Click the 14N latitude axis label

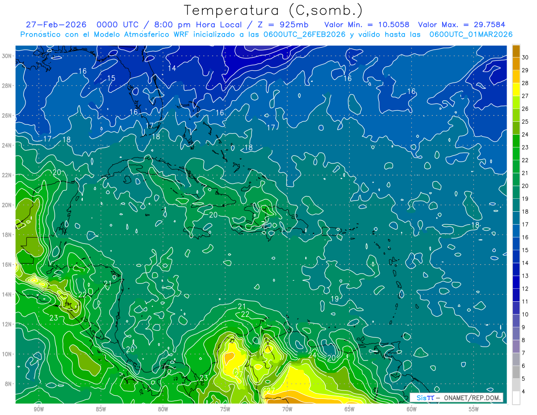pos(7,294)
